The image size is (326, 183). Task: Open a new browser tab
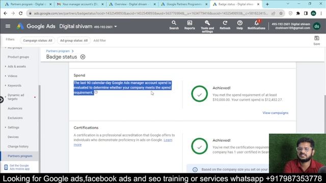tap(267, 4)
